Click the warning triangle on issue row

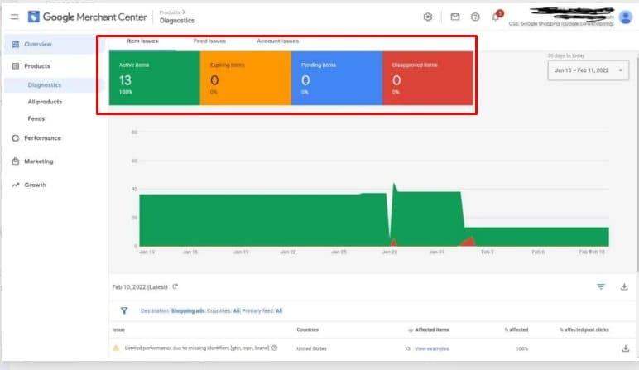click(116, 348)
